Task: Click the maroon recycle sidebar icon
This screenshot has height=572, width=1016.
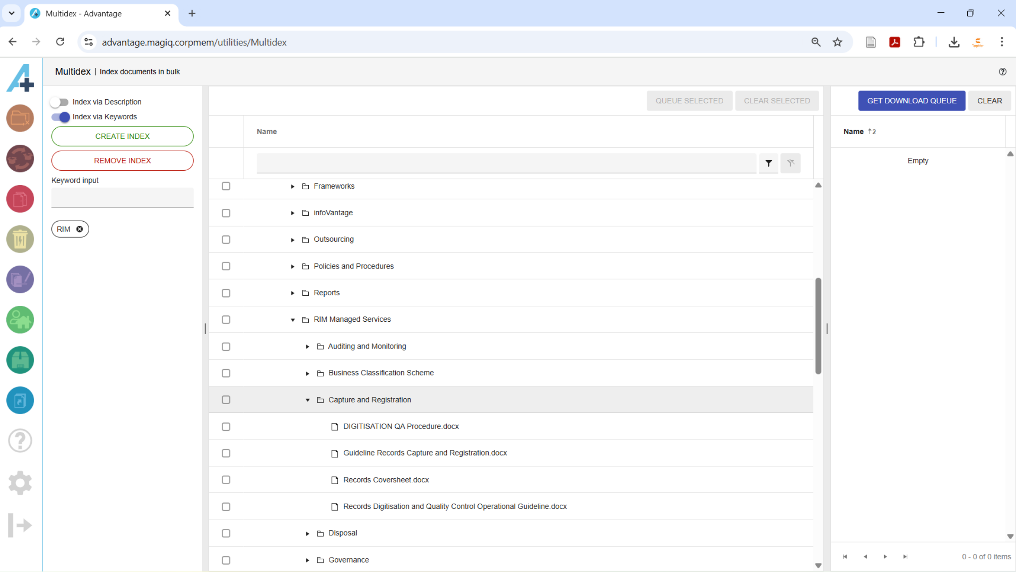Action: pyautogui.click(x=20, y=159)
